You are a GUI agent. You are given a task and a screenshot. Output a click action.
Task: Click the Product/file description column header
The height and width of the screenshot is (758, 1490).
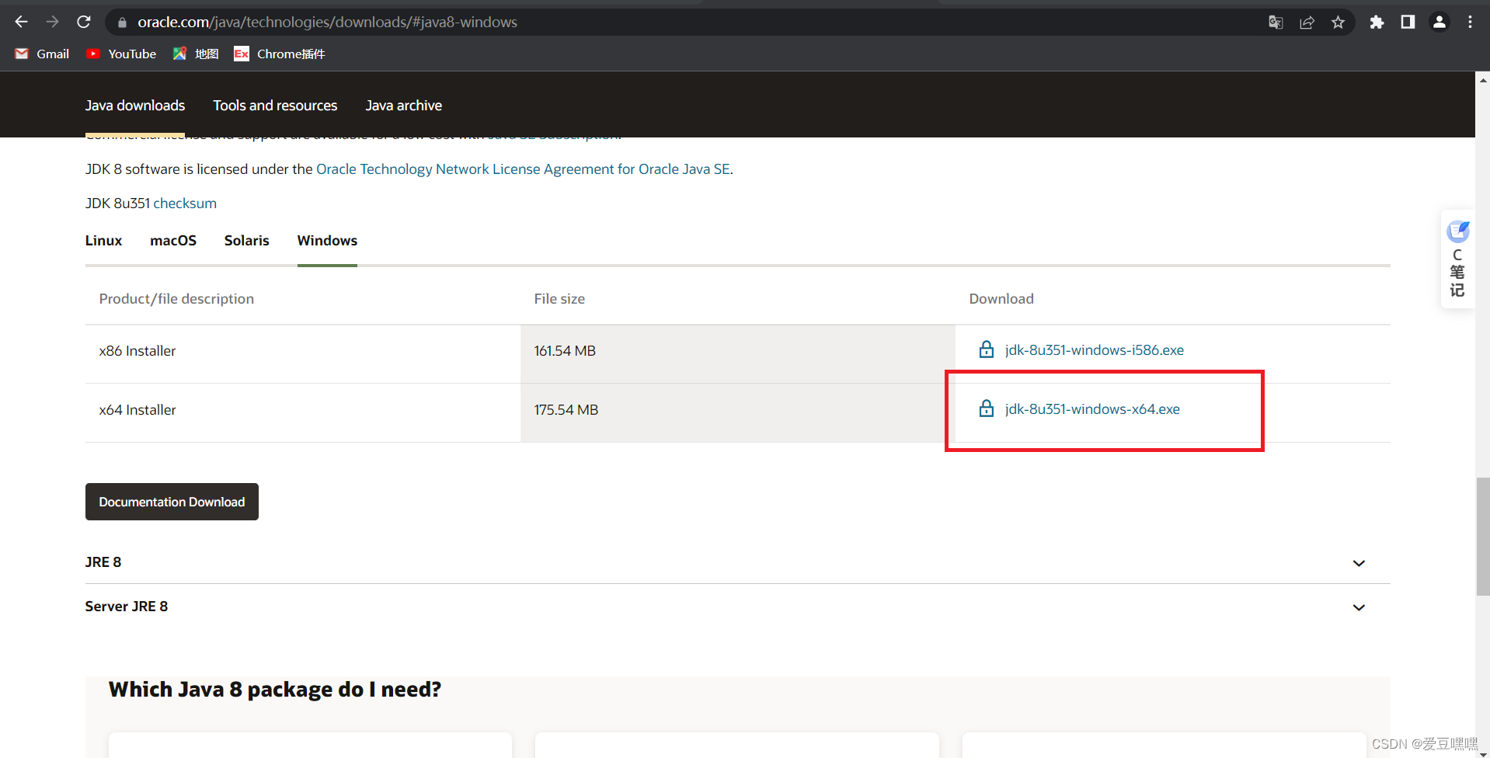pyautogui.click(x=176, y=299)
